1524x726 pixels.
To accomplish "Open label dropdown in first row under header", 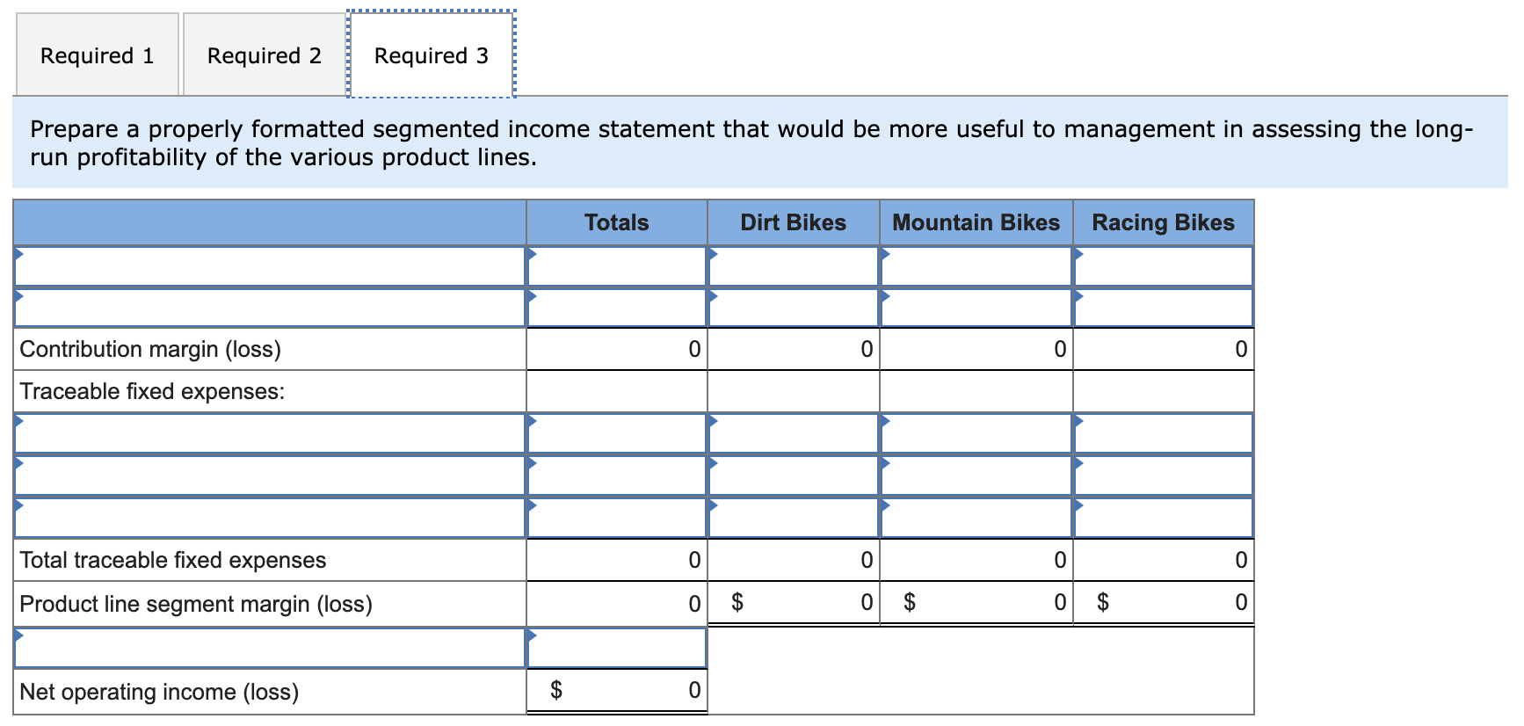I will click(x=270, y=266).
